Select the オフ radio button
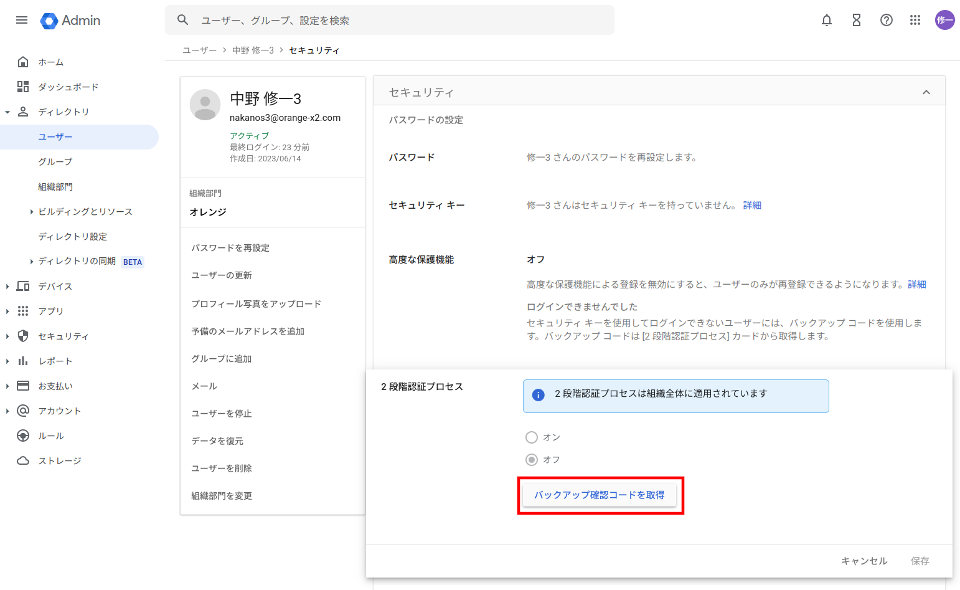This screenshot has height=590, width=960. 532,460
